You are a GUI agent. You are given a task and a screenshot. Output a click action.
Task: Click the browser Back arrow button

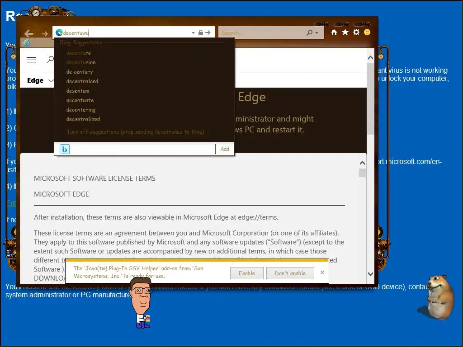point(28,33)
